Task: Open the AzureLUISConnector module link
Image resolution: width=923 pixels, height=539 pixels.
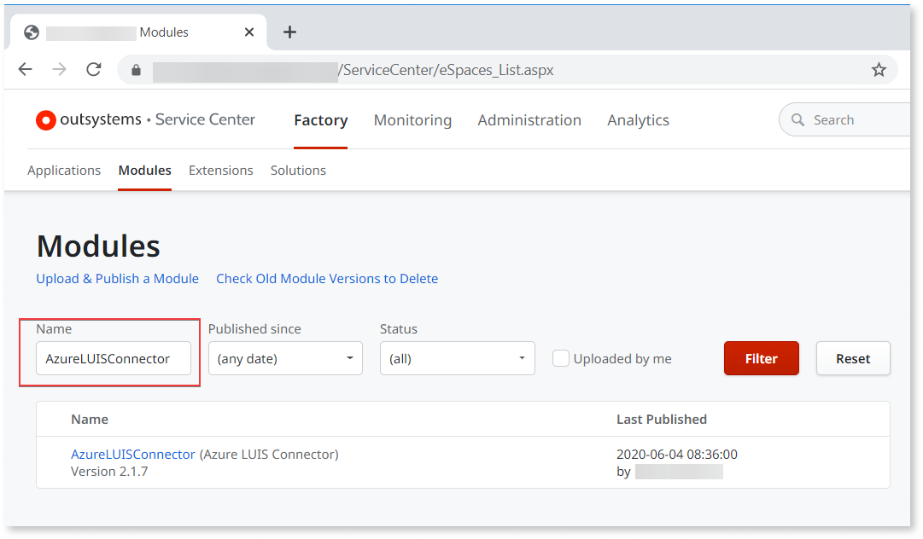Action: pos(132,455)
